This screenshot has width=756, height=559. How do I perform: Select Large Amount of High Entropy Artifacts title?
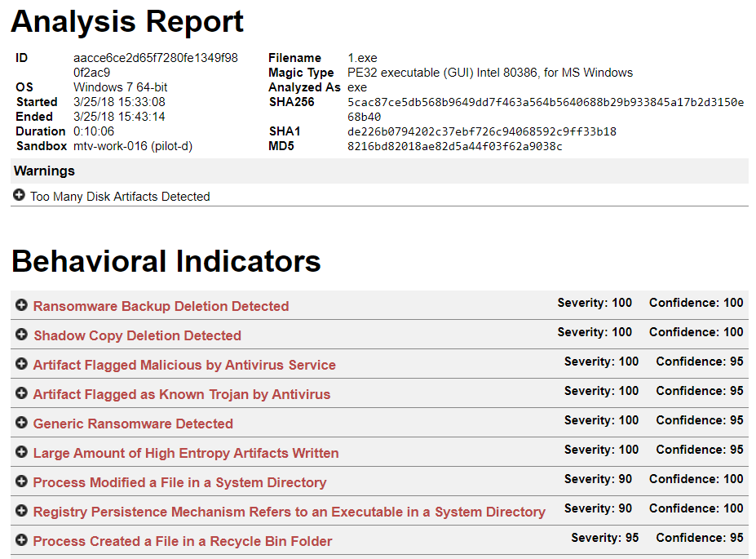coord(186,454)
